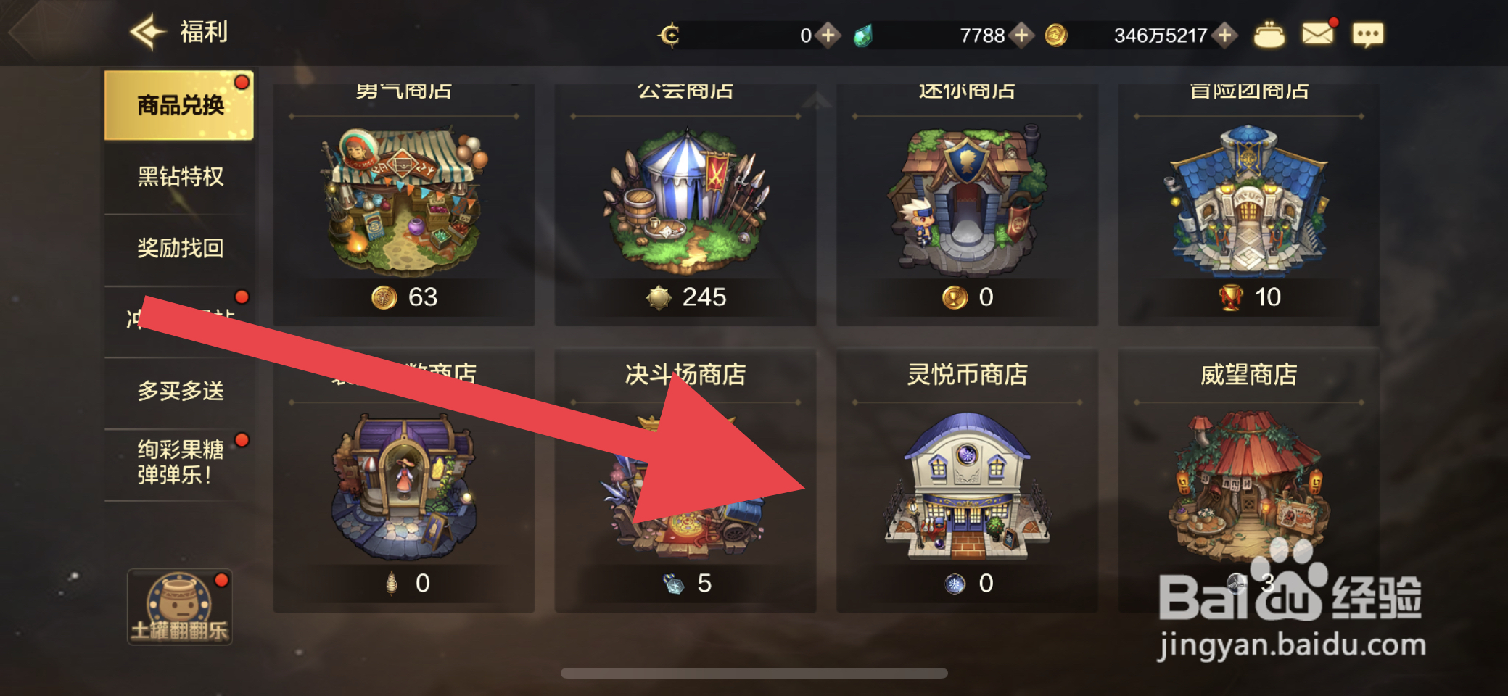Image resolution: width=1508 pixels, height=696 pixels.
Task: Open the shop showing 63 coins
Action: (x=404, y=204)
